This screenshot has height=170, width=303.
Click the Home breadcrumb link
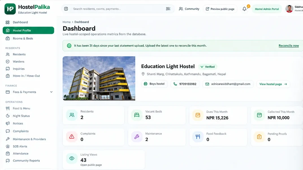coord(66,22)
